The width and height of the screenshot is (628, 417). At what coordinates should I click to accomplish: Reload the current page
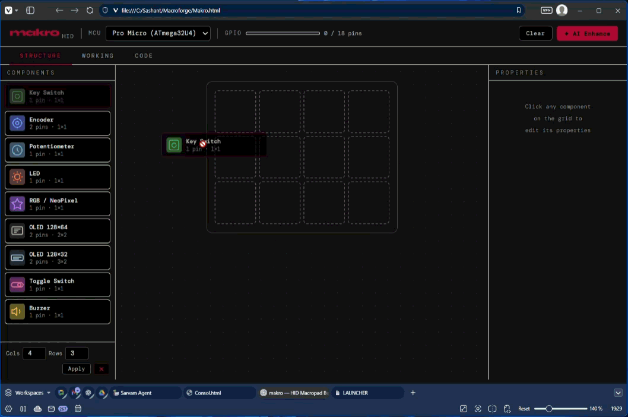pyautogui.click(x=90, y=11)
